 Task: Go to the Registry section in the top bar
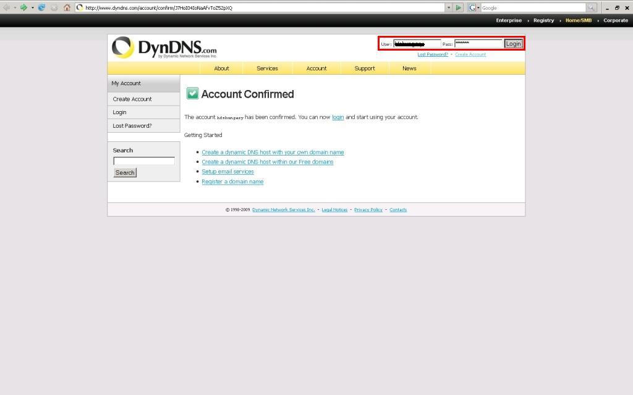click(544, 20)
